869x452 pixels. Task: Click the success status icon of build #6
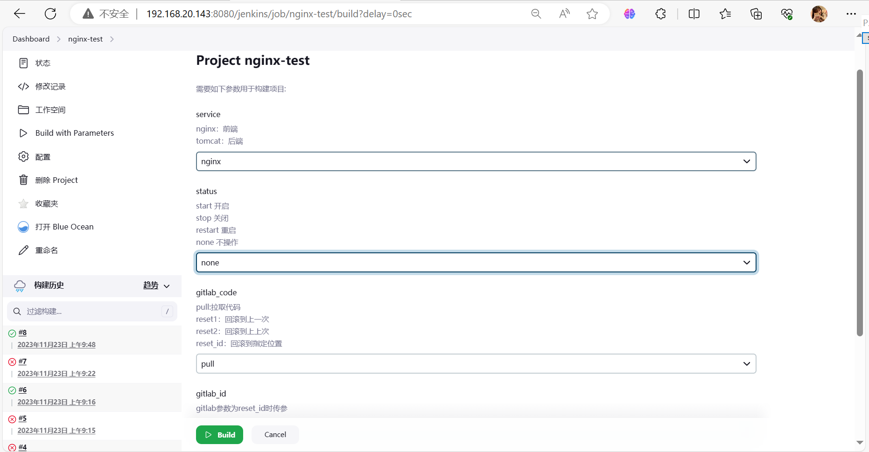(x=12, y=390)
